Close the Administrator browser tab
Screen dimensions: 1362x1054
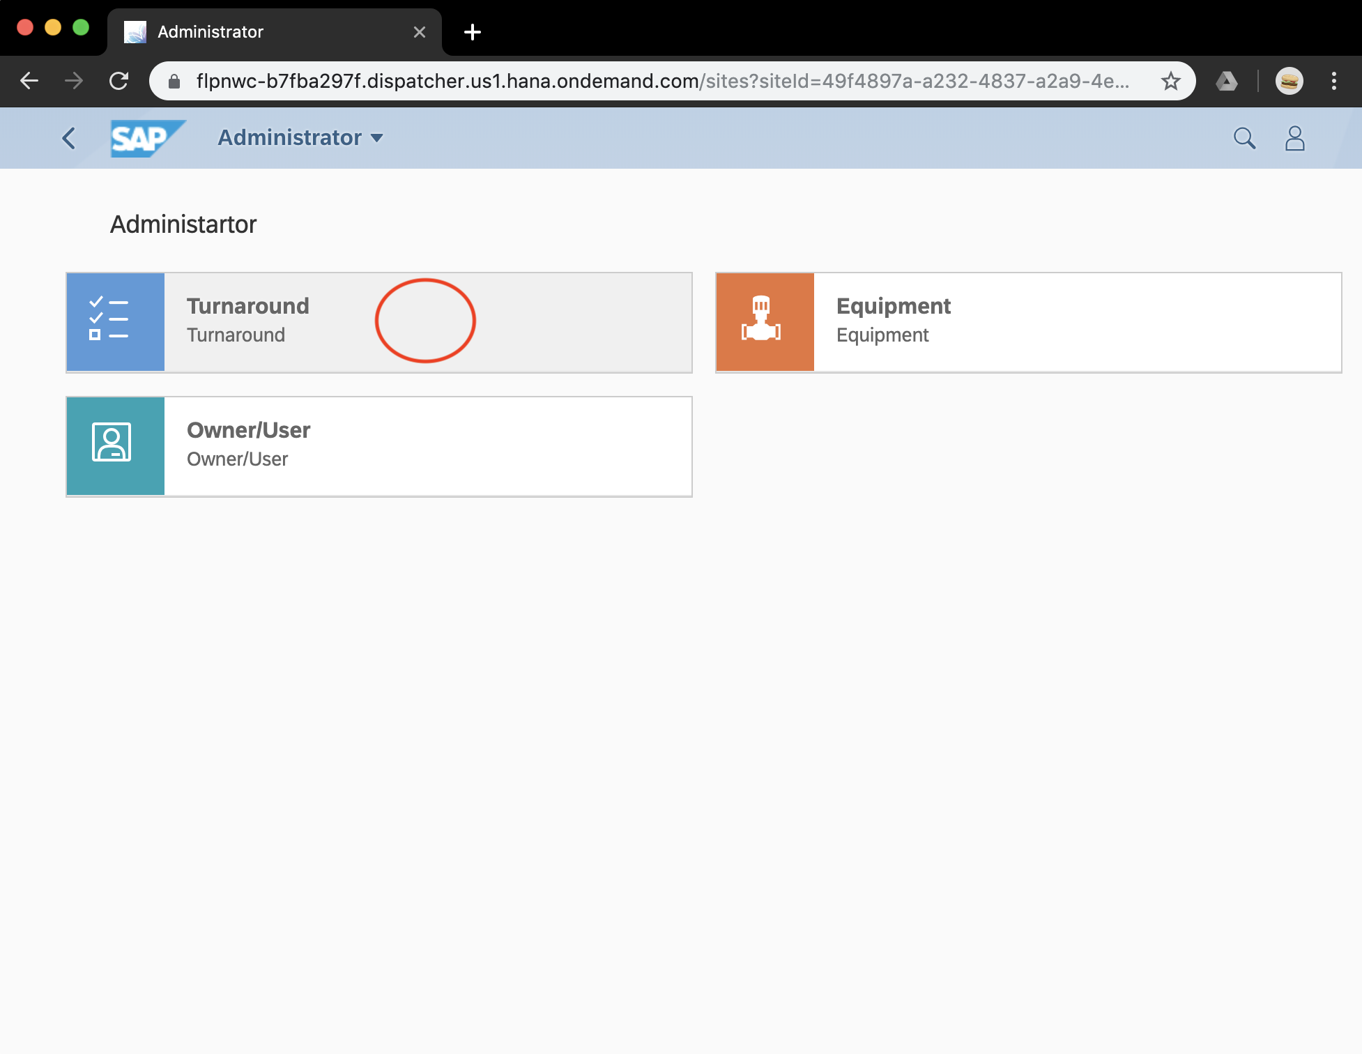[419, 32]
